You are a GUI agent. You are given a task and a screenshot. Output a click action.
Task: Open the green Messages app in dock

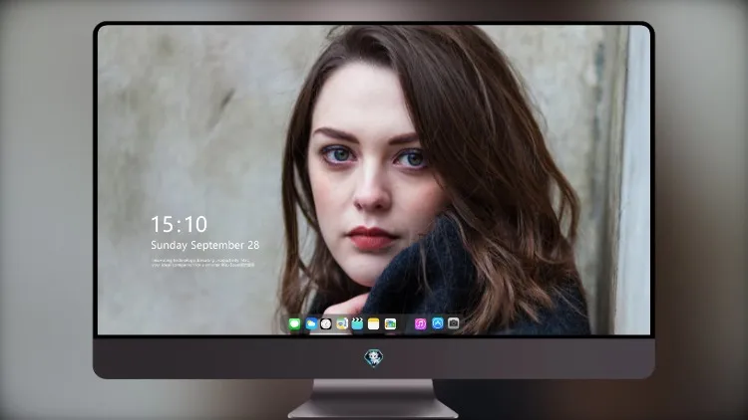(x=294, y=324)
